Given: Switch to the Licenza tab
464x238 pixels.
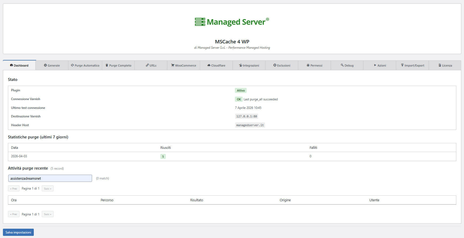Looking at the screenshot, I should 445,65.
